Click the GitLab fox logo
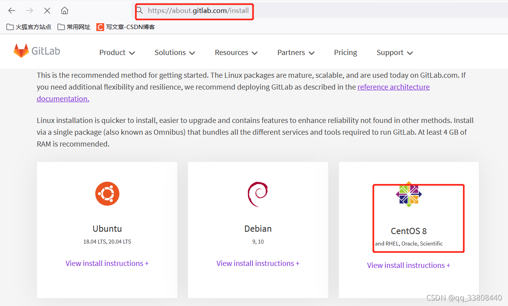This screenshot has height=306, width=508. [21, 51]
